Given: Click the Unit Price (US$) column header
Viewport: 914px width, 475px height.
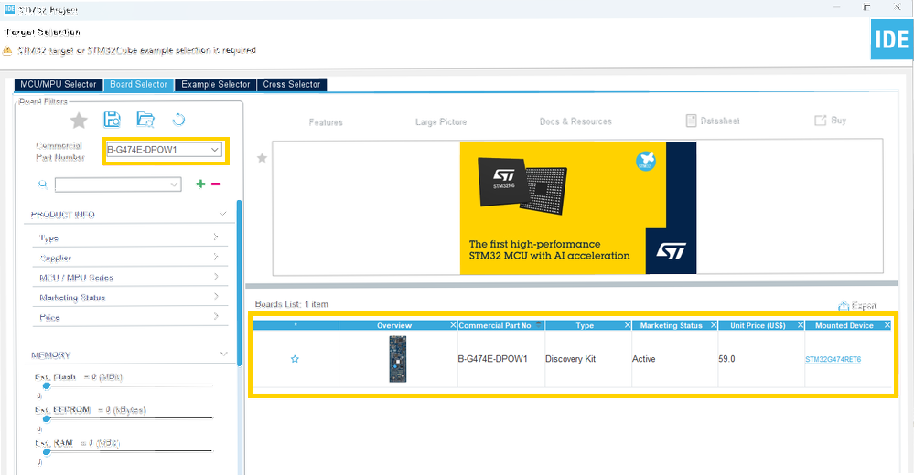Looking at the screenshot, I should point(758,325).
